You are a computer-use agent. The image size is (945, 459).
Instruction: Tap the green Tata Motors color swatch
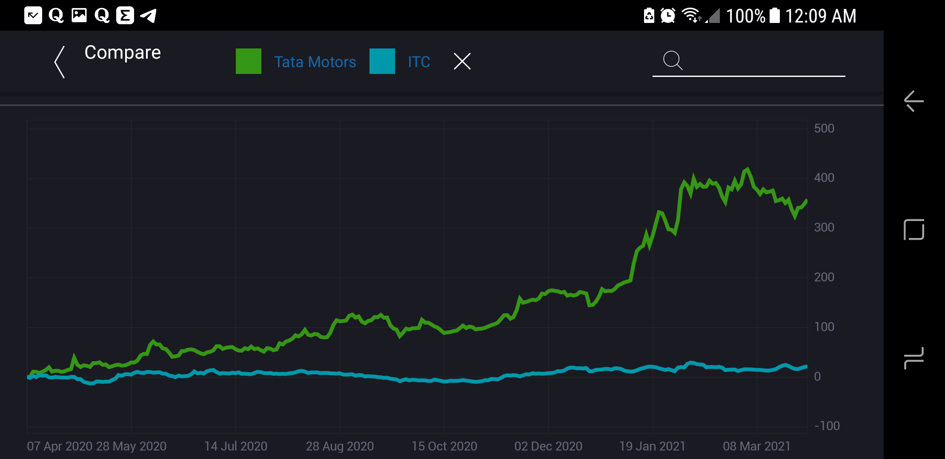pyautogui.click(x=249, y=61)
